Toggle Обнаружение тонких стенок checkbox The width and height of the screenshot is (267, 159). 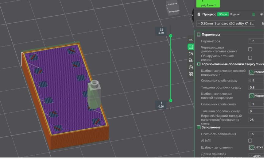[x=250, y=58]
